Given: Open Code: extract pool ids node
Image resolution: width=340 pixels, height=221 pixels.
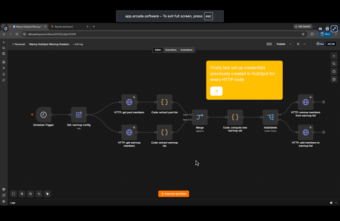Looking at the screenshot, I should 164,102.
